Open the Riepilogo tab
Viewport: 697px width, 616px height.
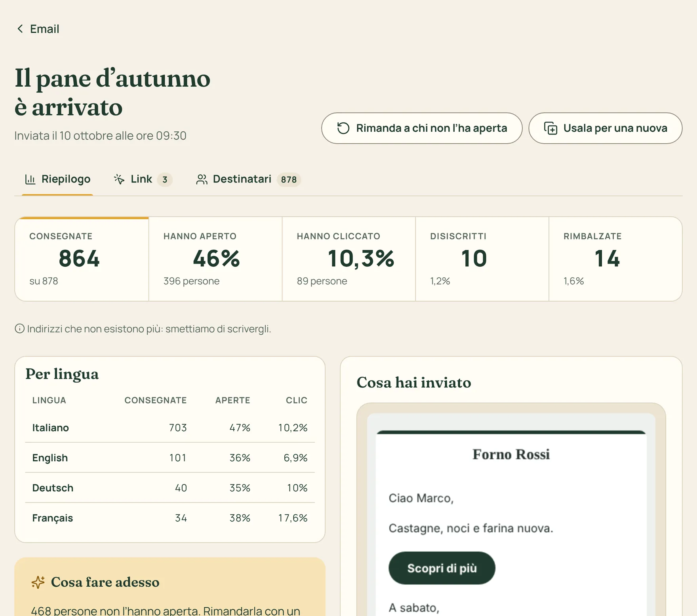(57, 179)
